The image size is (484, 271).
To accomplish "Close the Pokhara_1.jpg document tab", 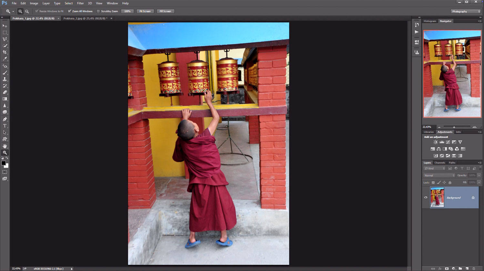I will coord(58,18).
